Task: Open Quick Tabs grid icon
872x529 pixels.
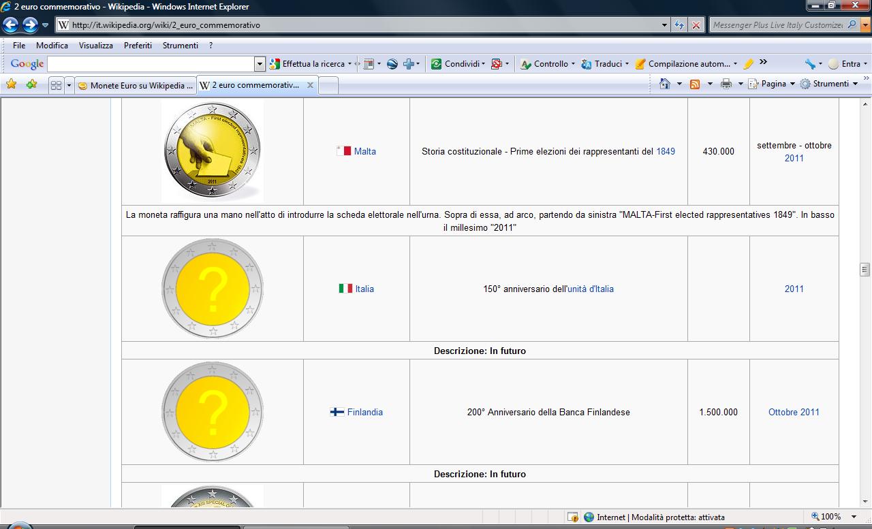Action: point(56,85)
